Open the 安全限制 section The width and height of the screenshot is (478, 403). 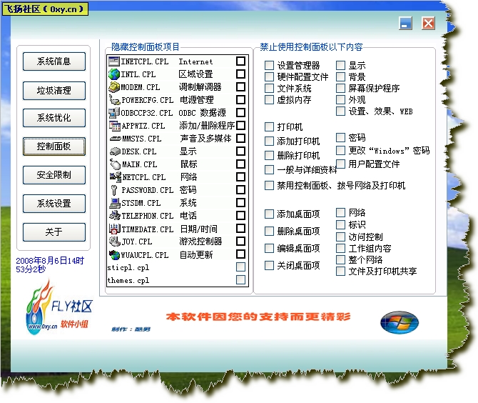click(x=54, y=175)
